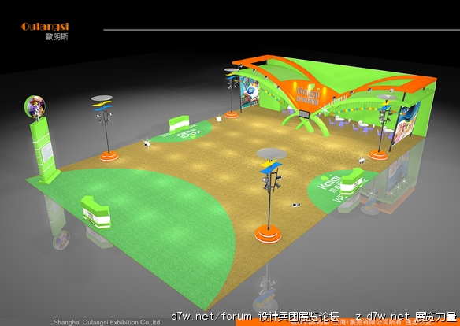Click the rear lamp post by left poster
Viewport: 460px width, 326px height.
coord(232,93)
